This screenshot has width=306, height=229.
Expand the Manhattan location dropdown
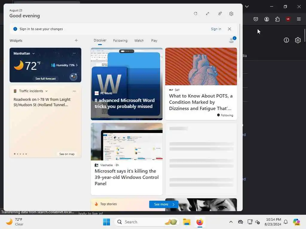[24, 53]
